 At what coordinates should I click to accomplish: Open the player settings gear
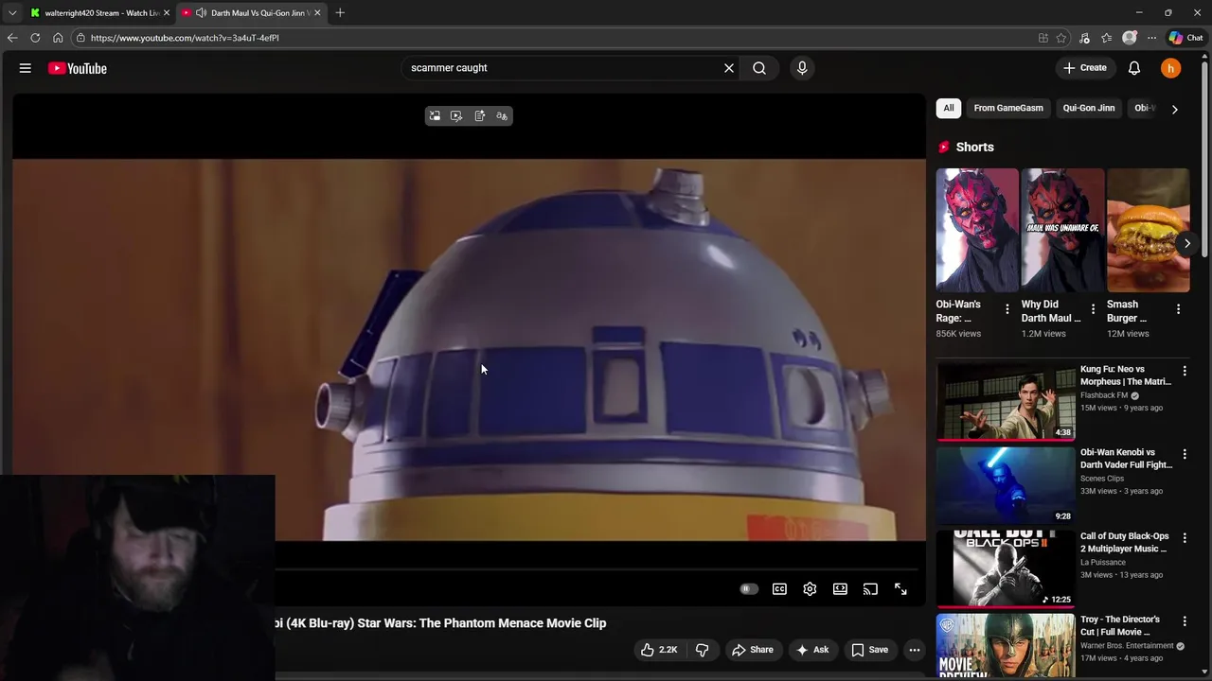[810, 589]
